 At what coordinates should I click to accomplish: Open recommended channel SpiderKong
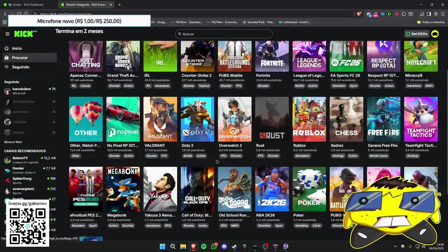coord(29,180)
